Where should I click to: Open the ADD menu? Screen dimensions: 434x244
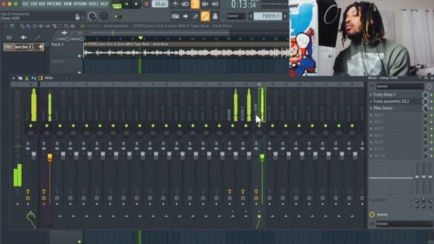pos(42,4)
